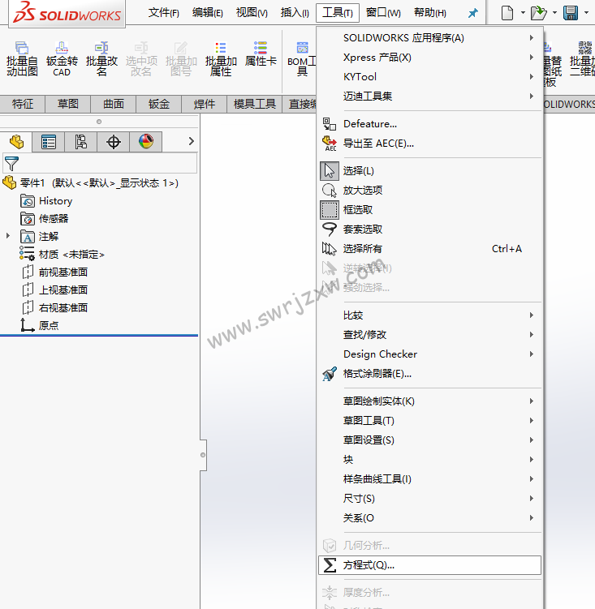Open the 属性卡 tool

point(261,54)
